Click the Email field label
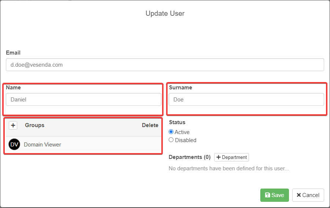 point(13,53)
